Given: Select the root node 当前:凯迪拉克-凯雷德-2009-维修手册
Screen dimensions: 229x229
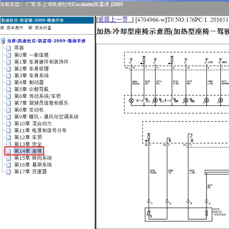Looking at the screenshot, I should 46,41.
